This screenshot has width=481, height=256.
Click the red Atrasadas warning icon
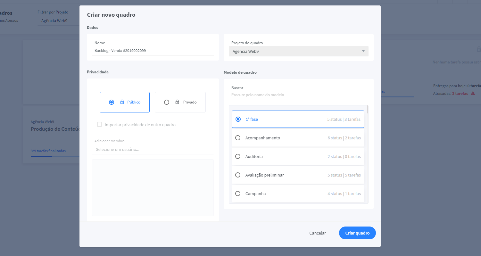[473, 93]
